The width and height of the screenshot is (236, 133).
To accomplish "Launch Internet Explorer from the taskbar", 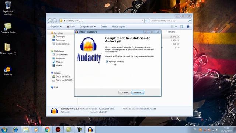I will (x=15, y=130).
